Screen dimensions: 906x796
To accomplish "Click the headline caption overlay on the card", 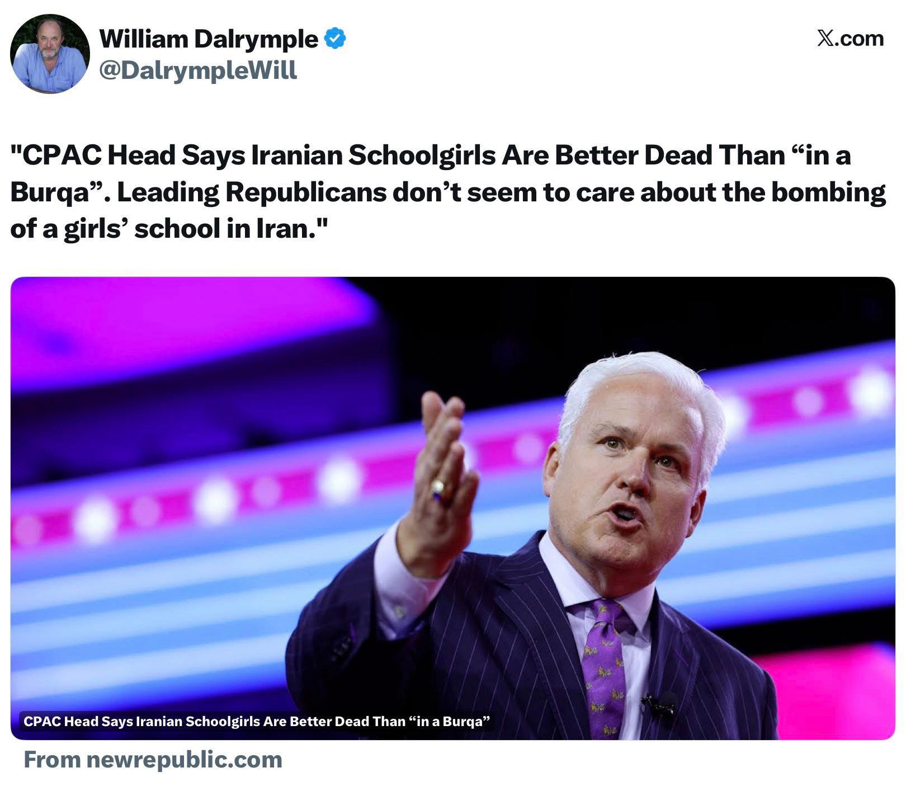I will click(x=257, y=721).
